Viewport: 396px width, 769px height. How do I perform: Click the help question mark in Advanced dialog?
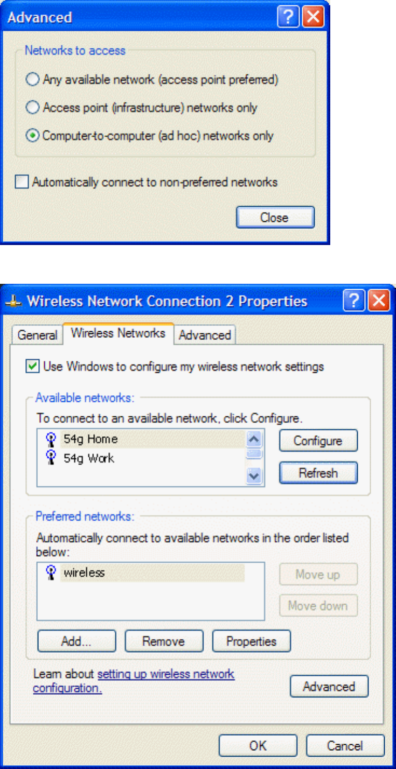(289, 17)
